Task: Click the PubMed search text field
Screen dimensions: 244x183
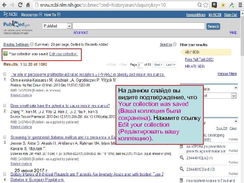Action: point(139,26)
